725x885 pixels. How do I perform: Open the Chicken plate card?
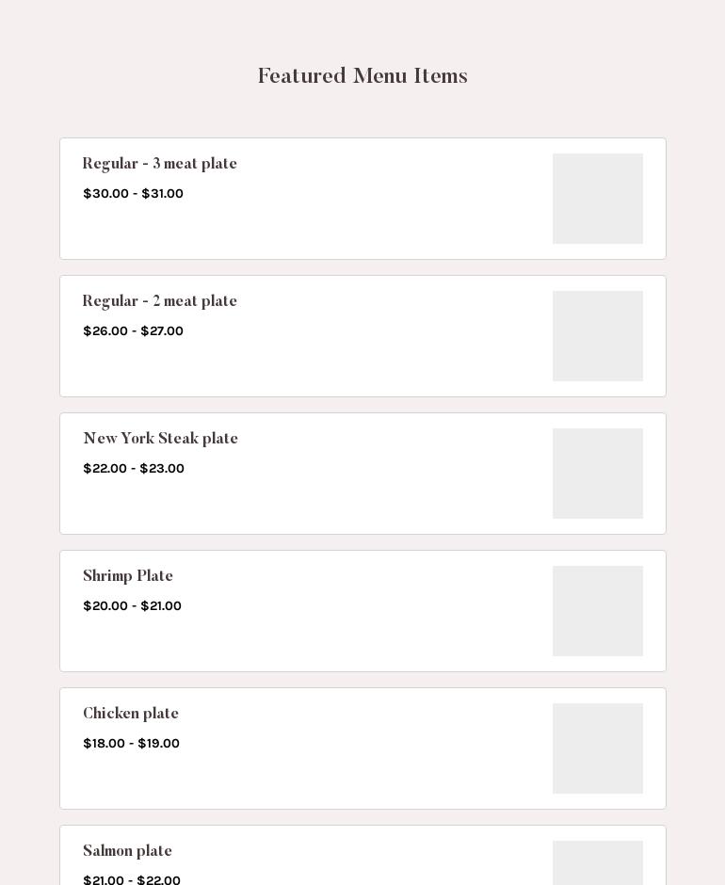point(362,748)
